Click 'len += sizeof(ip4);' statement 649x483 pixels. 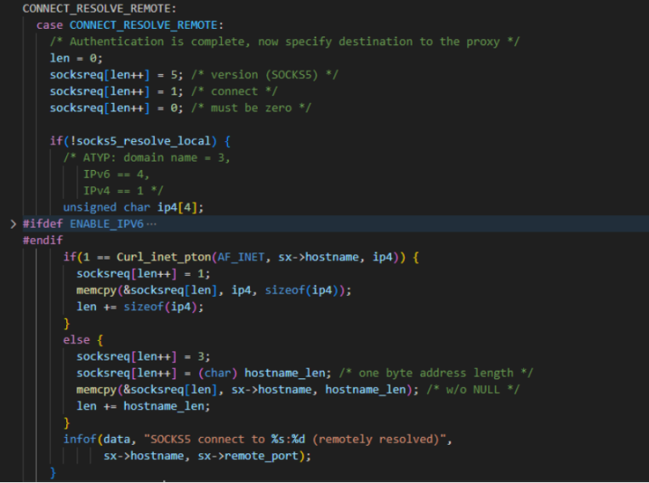click(x=139, y=307)
